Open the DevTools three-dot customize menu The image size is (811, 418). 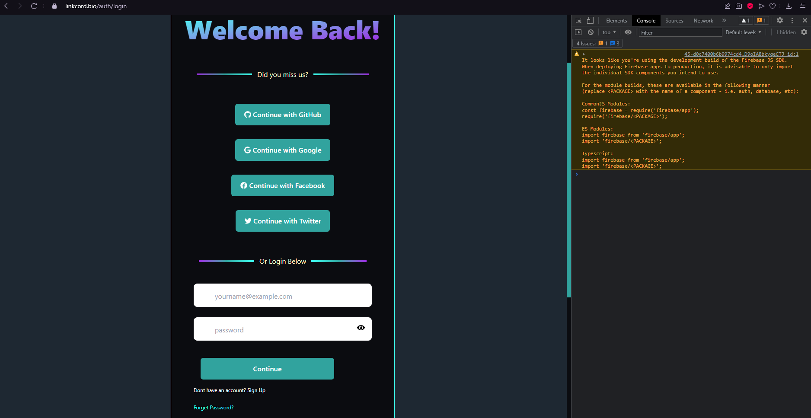pyautogui.click(x=792, y=20)
